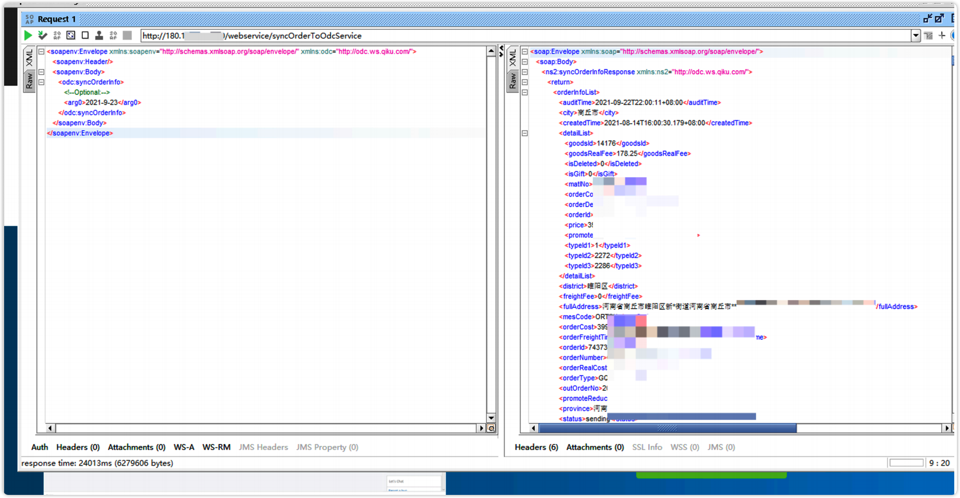Collapse the soapenv:Envelope node in request
This screenshot has width=960, height=498.
pos(41,51)
